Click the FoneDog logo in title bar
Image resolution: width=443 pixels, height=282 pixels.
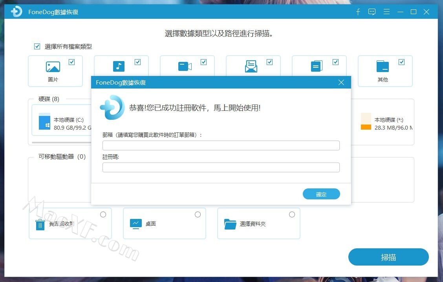click(16, 11)
